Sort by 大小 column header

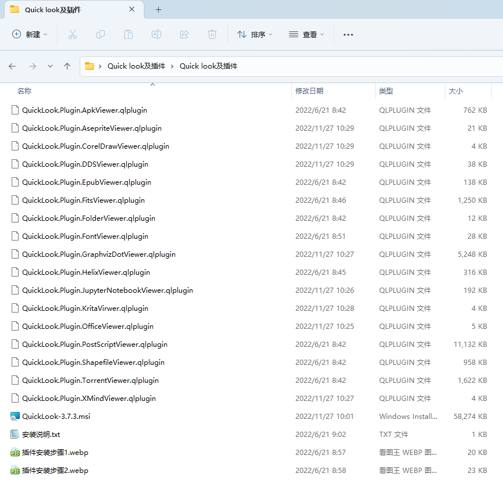pos(455,91)
